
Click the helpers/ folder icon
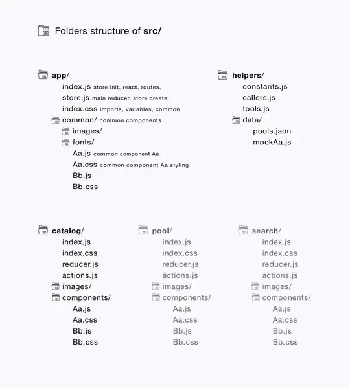pyautogui.click(x=223, y=74)
